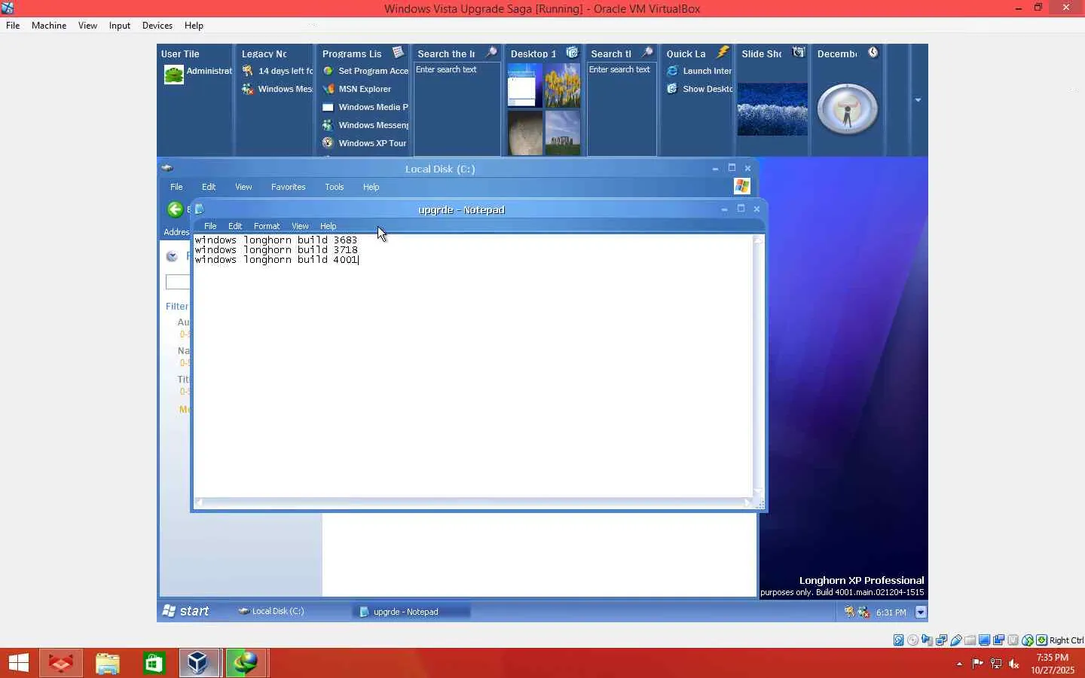Click the host Windows Start button

point(18,663)
